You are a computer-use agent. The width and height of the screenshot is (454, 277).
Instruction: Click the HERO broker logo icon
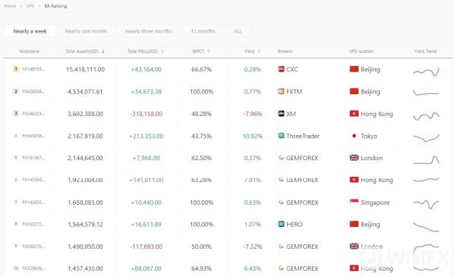[x=281, y=224]
